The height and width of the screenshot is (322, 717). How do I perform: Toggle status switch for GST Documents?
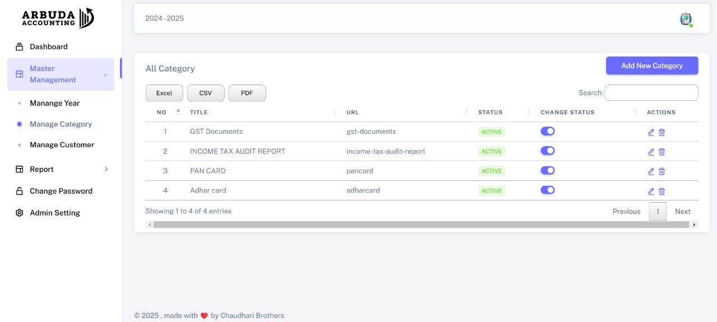(x=547, y=131)
